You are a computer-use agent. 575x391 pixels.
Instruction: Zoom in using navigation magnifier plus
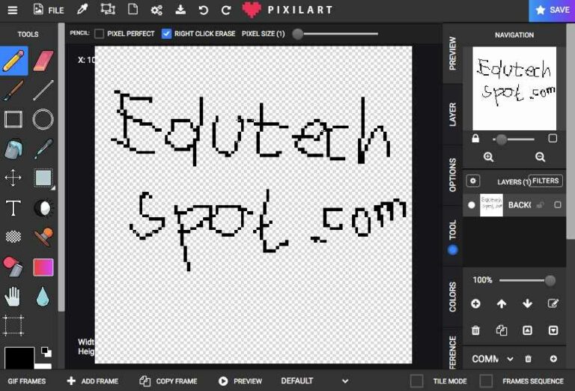coord(488,157)
